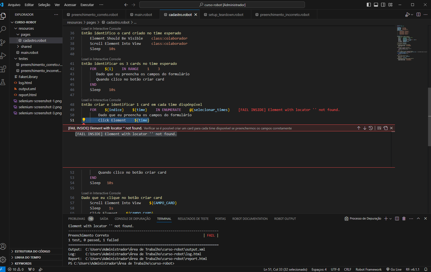Open the Accounts menu icon
This screenshot has height=272, width=431.
(x=3, y=246)
